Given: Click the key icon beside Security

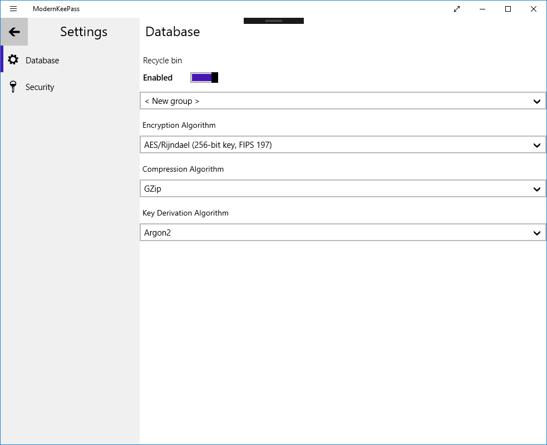Looking at the screenshot, I should point(13,87).
